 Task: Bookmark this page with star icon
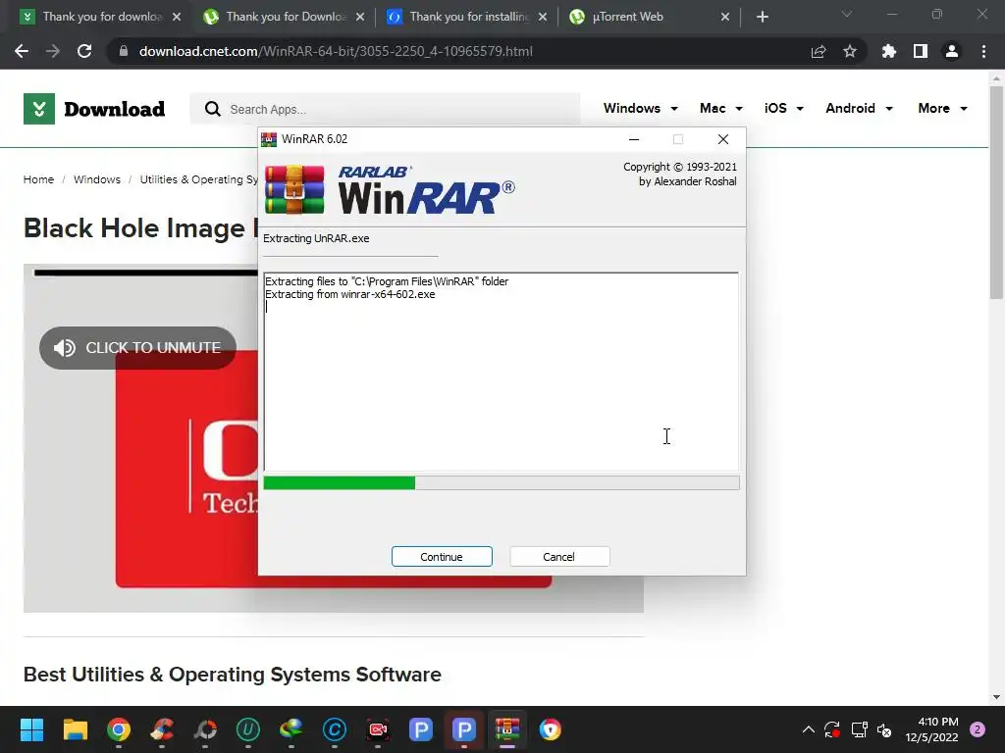(x=850, y=51)
